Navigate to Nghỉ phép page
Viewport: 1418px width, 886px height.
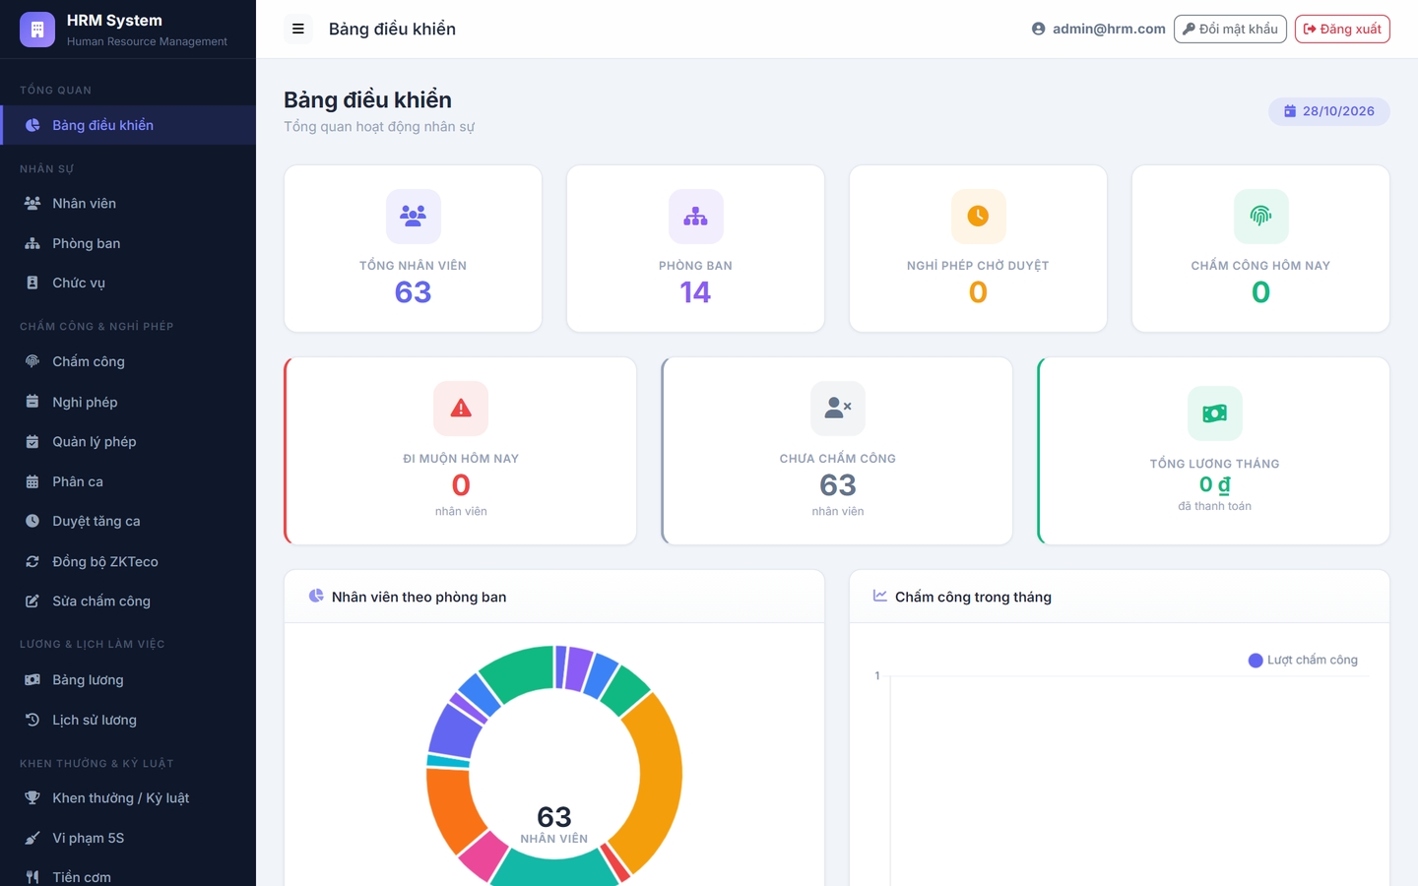[128, 402]
